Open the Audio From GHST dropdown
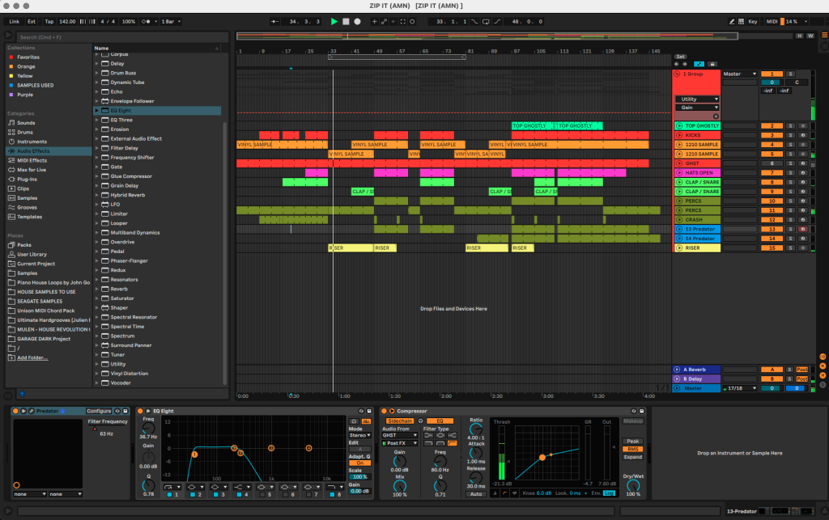This screenshot has width=829, height=520. (401, 435)
